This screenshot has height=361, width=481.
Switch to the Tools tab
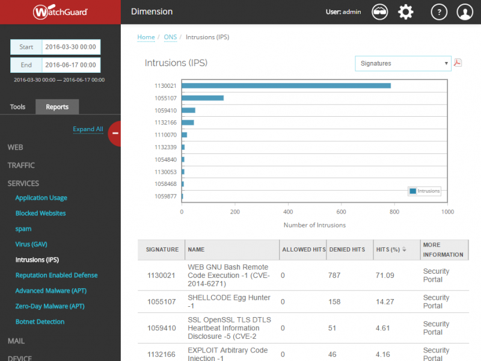click(x=17, y=106)
